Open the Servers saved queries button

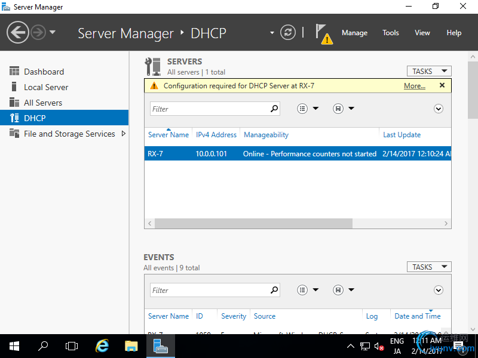click(x=338, y=109)
